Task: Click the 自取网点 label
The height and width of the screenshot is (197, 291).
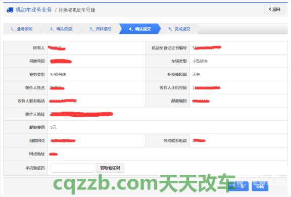Action: [x=37, y=140]
